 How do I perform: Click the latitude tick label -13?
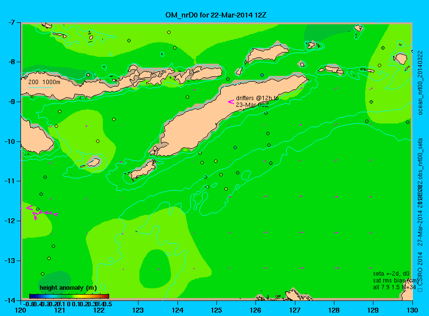(9, 261)
